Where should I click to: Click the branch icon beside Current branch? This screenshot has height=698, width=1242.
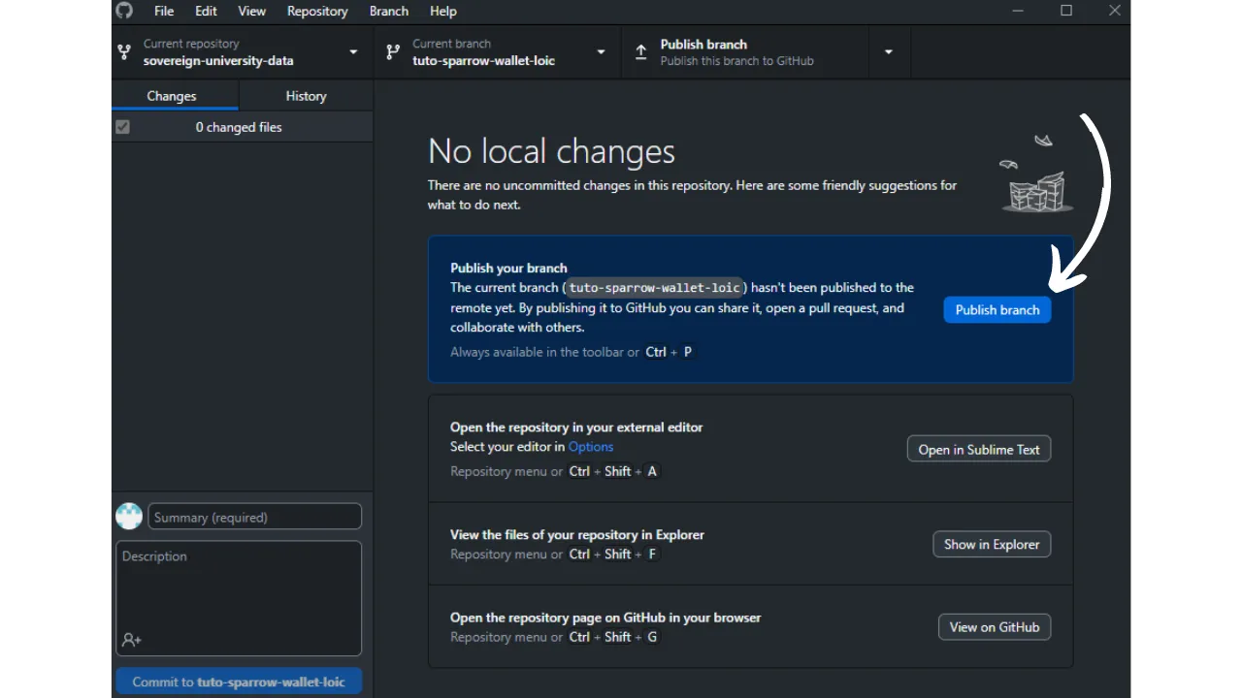tap(392, 52)
